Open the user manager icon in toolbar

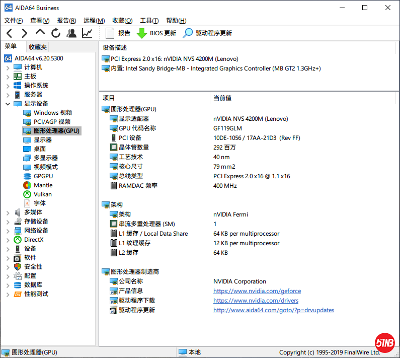click(71, 33)
